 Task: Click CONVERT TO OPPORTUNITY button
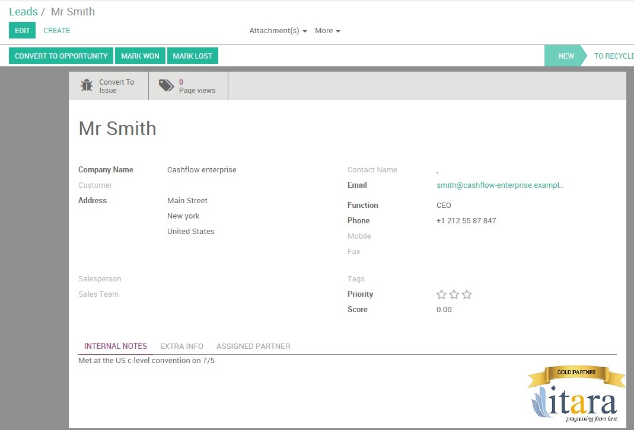tap(61, 56)
